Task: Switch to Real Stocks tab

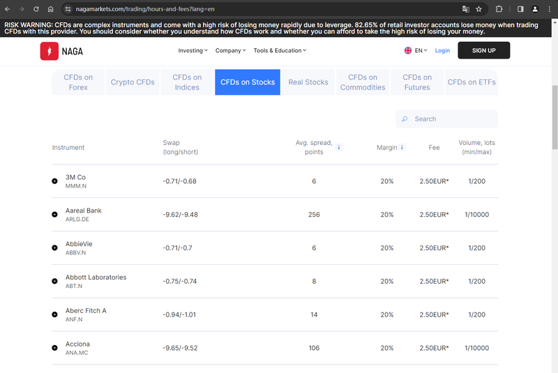Action: [x=308, y=82]
